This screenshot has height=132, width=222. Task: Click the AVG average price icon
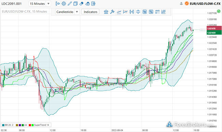[x=157, y=12]
